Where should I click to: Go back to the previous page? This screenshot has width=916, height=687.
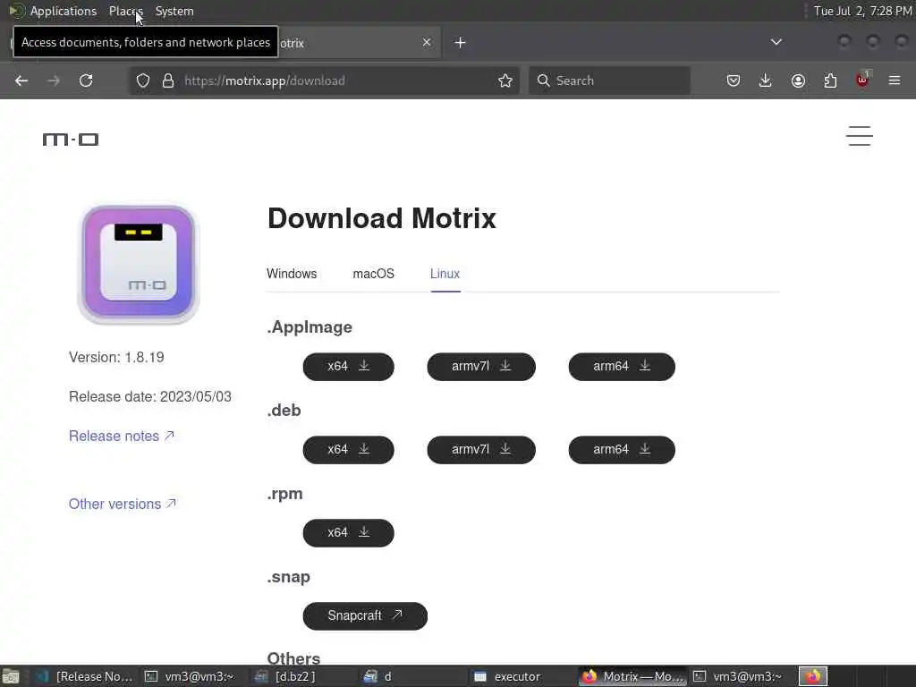21,81
